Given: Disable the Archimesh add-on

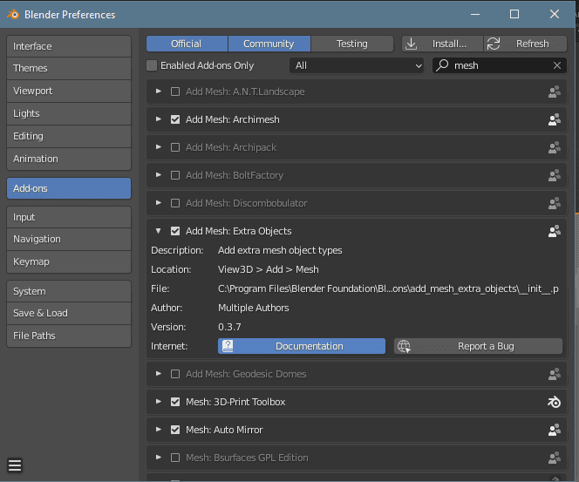Looking at the screenshot, I should pyautogui.click(x=175, y=119).
